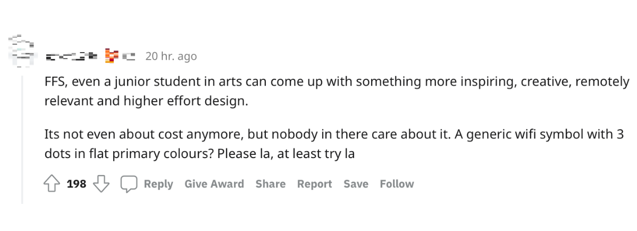Click the orange user flair icon
637x231 pixels.
[110, 56]
